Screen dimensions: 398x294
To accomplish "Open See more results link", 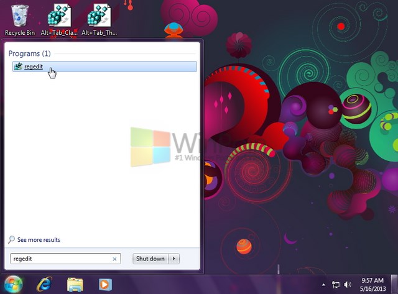I will [x=39, y=240].
